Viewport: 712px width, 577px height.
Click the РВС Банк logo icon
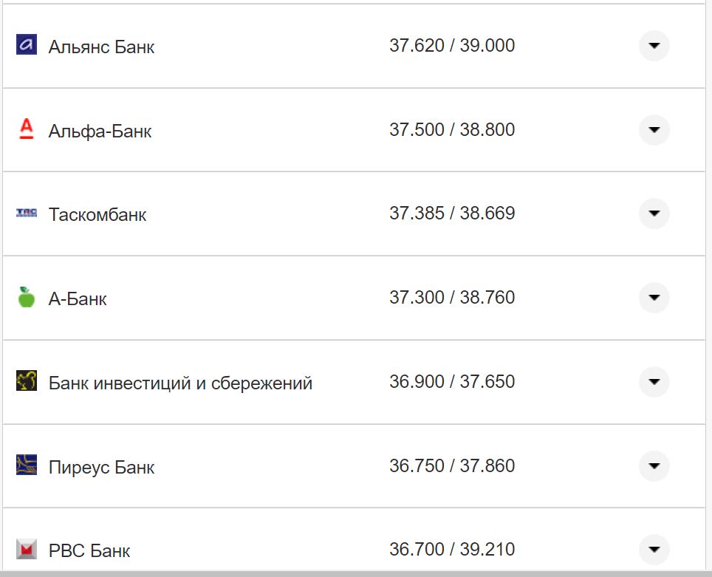(x=27, y=550)
